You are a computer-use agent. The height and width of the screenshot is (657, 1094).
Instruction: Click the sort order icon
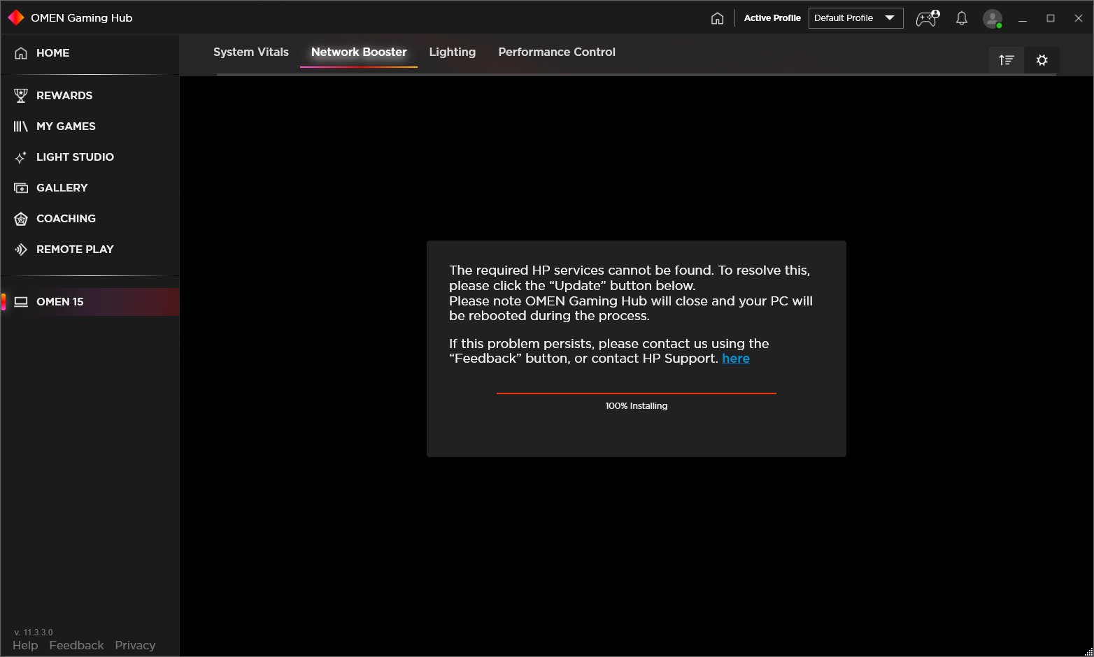[1007, 60]
